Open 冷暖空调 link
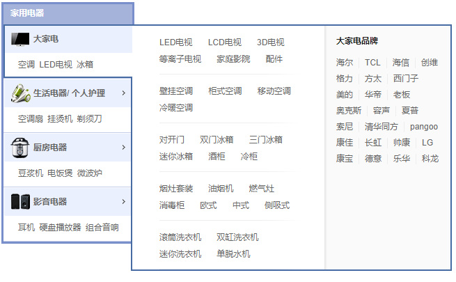This screenshot has width=456, height=282. tap(176, 108)
